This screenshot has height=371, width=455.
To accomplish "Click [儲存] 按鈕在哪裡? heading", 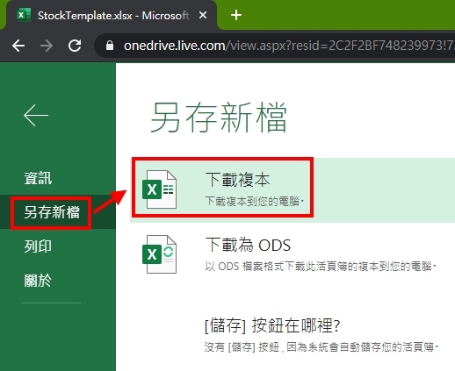I will [x=272, y=325].
